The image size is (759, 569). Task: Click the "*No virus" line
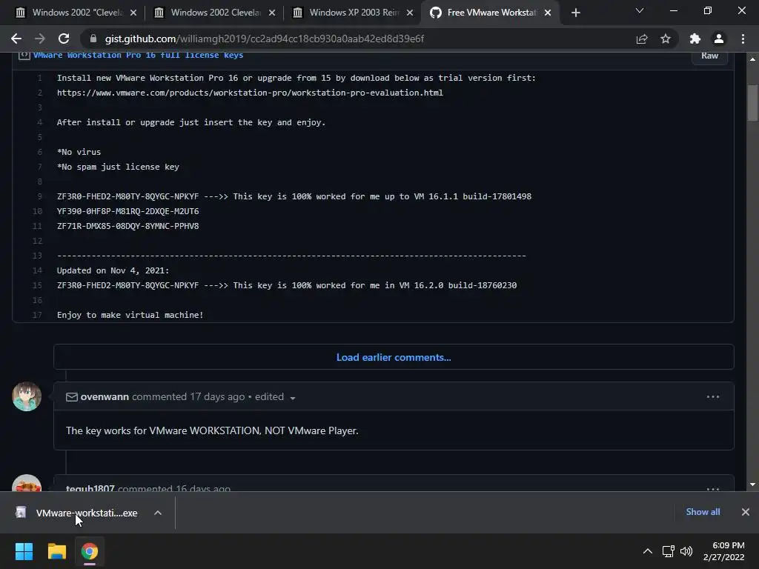click(79, 152)
